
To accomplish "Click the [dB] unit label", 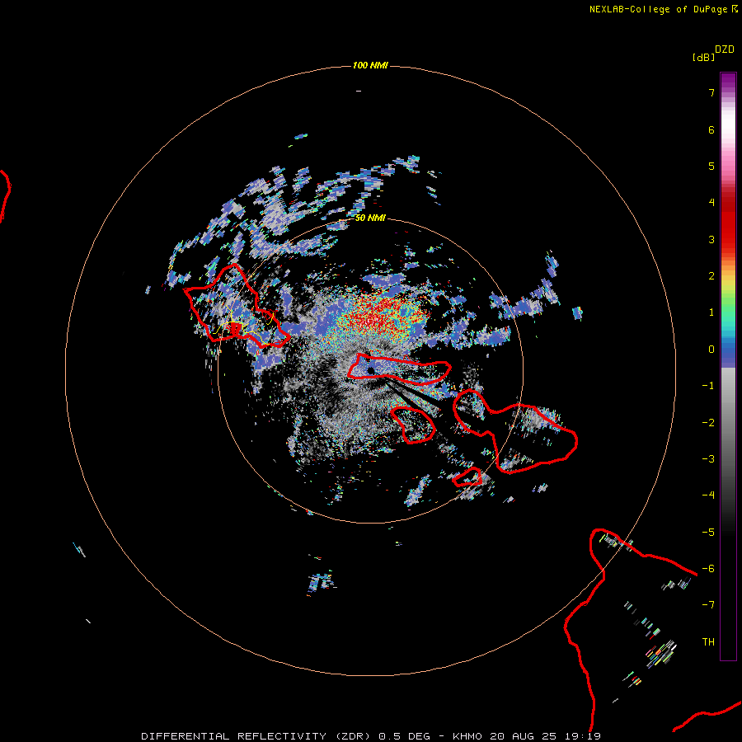I will (x=703, y=57).
